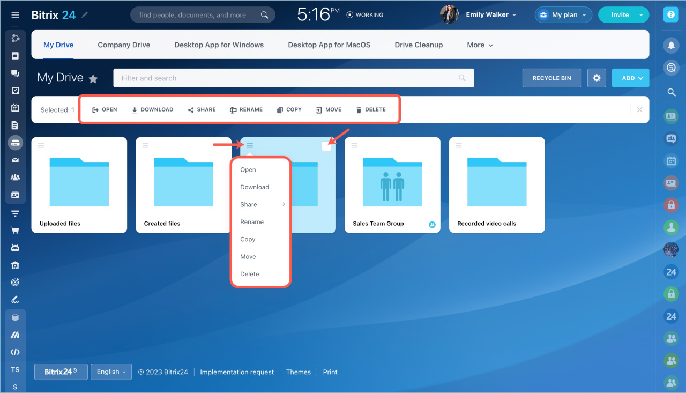686x393 pixels.
Task: Click the Bitrix24 footer button
Action: click(61, 372)
